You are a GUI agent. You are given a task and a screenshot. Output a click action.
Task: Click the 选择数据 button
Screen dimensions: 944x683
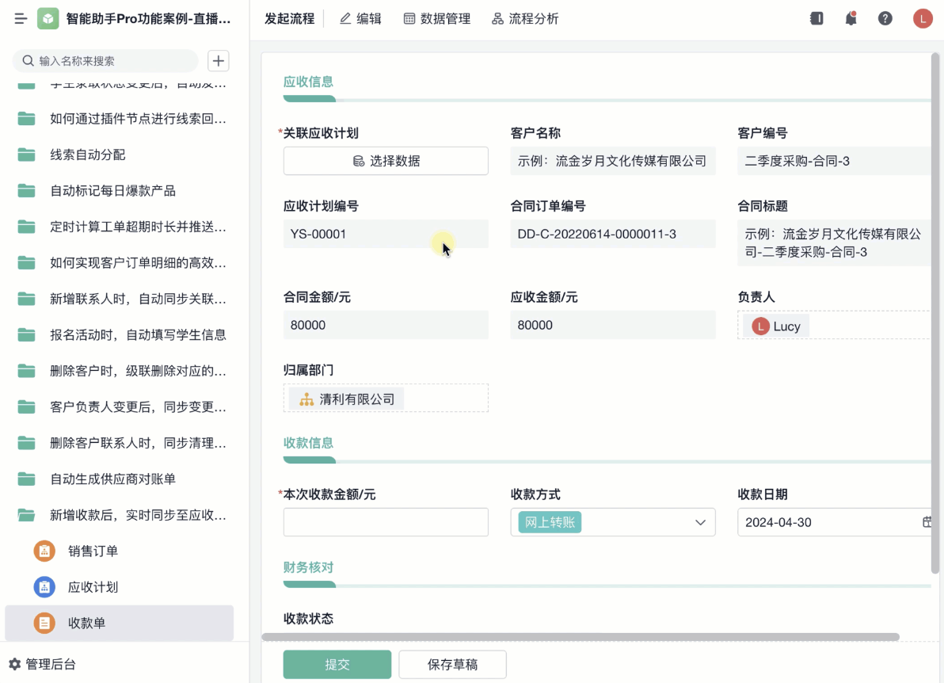pos(386,161)
